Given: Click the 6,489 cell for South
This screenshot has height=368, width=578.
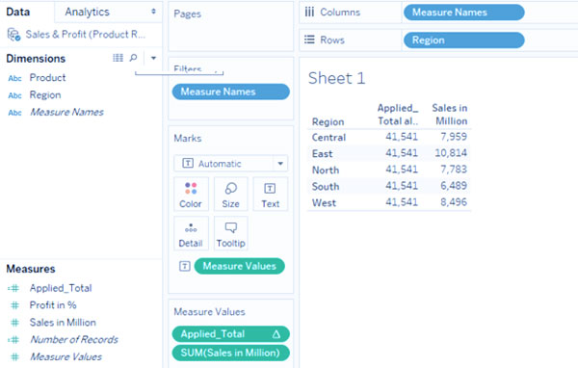Looking at the screenshot, I should (x=454, y=186).
